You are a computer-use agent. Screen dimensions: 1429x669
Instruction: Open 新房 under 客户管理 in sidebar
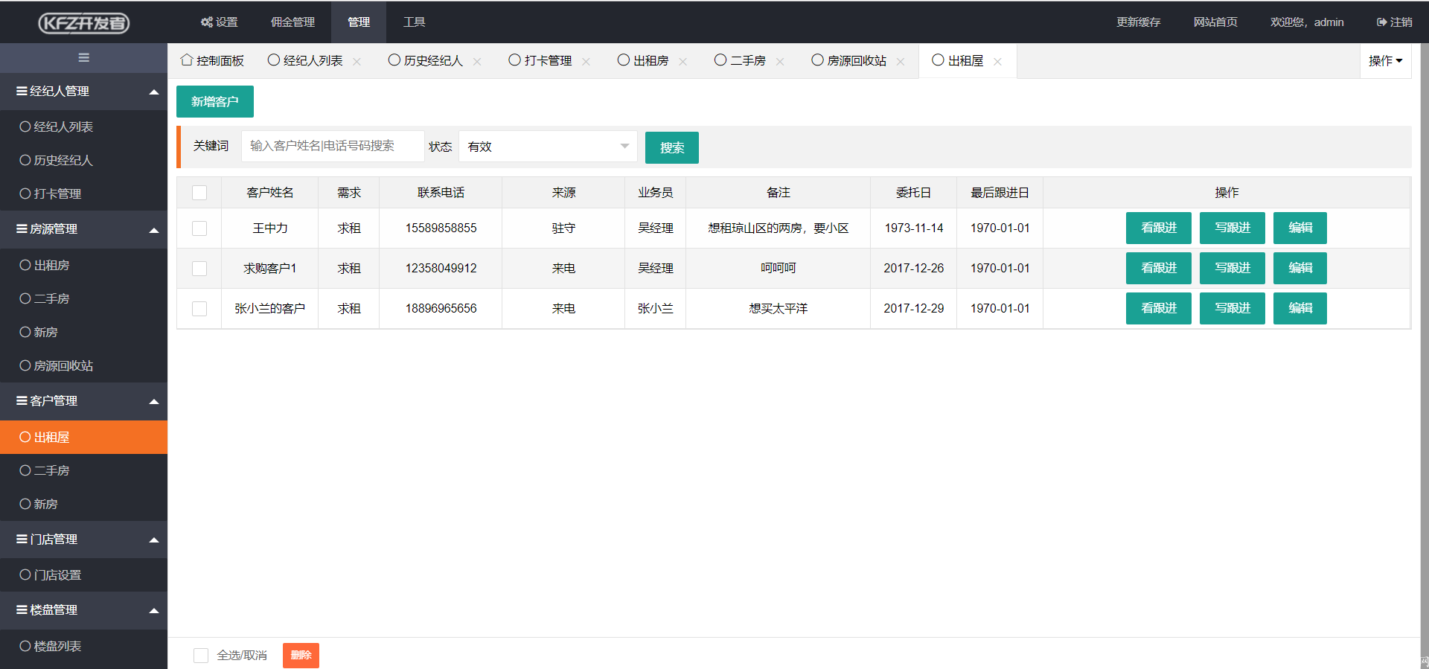(83, 505)
